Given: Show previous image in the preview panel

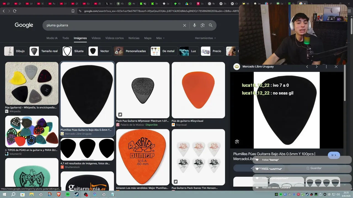Looking at the screenshot, I should point(307,67).
